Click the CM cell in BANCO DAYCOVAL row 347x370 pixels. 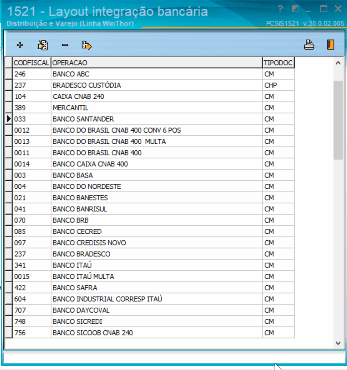(x=278, y=310)
